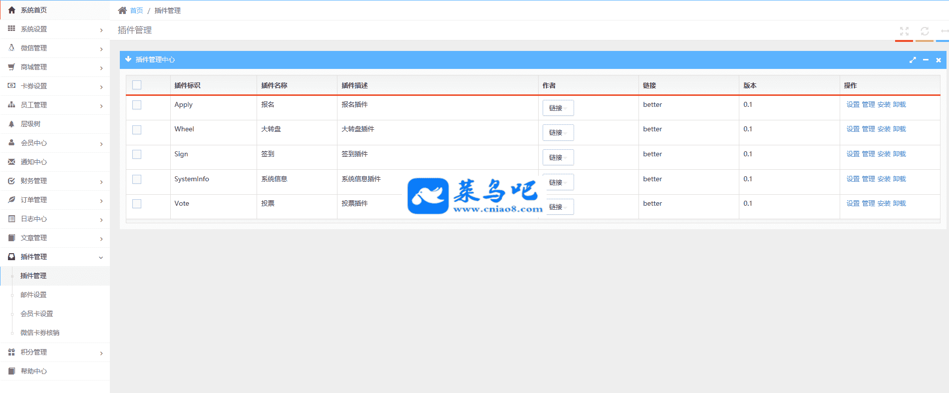Click 安装 link for the Sign plugin

click(884, 154)
